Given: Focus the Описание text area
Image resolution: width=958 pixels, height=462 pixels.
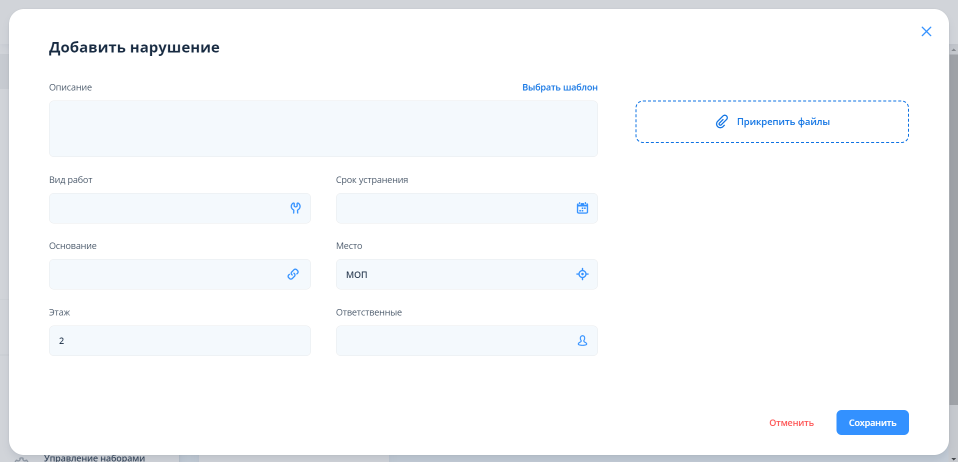Looking at the screenshot, I should point(323,128).
